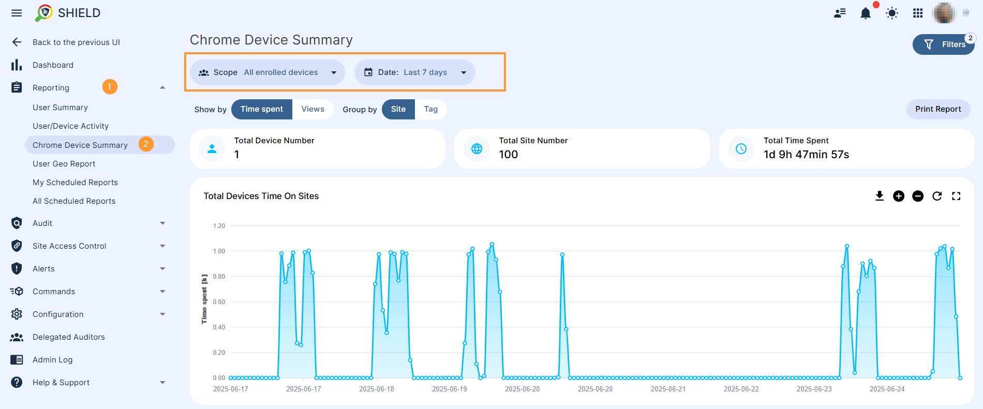The image size is (983, 409).
Task: Go Back to the previous UI
Action: pyautogui.click(x=76, y=42)
